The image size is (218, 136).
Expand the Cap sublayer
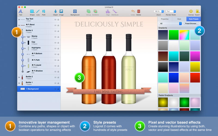pos(25,43)
